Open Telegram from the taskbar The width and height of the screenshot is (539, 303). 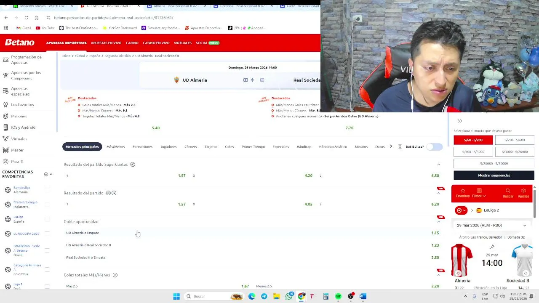tap(264, 296)
